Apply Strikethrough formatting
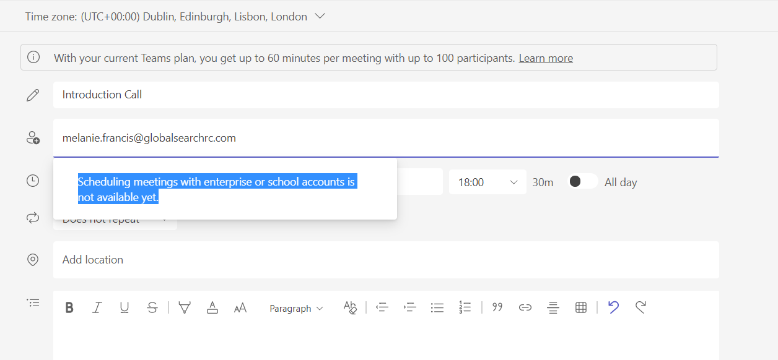 coord(152,307)
